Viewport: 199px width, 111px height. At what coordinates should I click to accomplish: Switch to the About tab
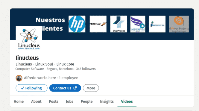click(x=36, y=101)
